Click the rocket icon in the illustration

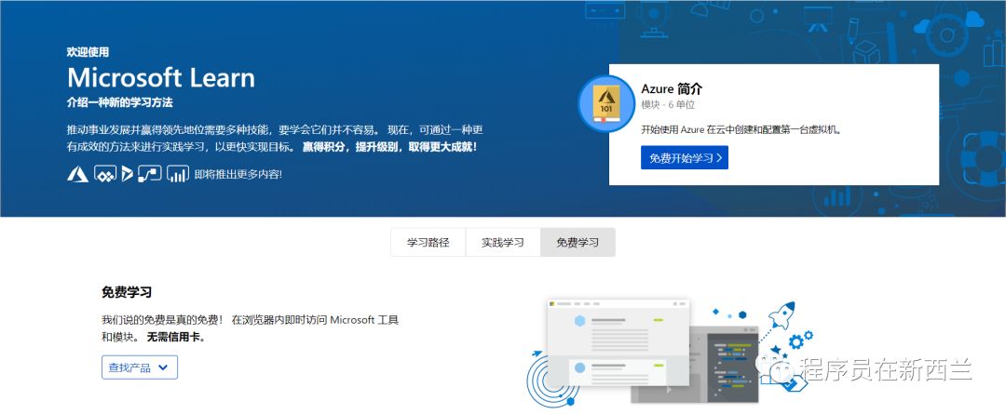782,314
